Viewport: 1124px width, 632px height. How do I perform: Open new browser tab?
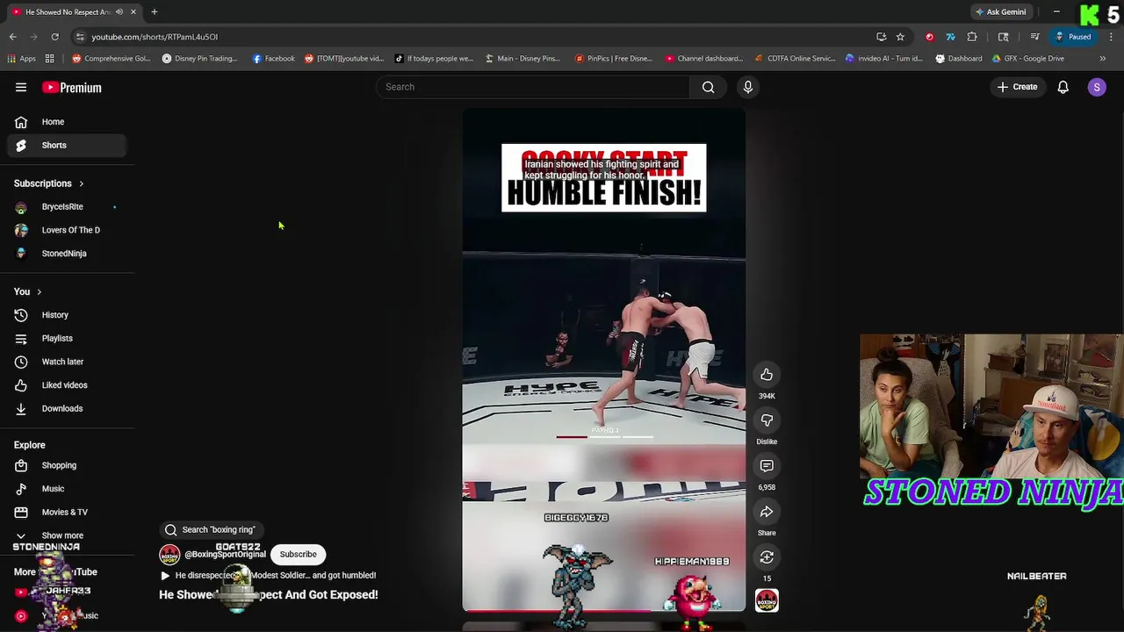[x=154, y=11]
